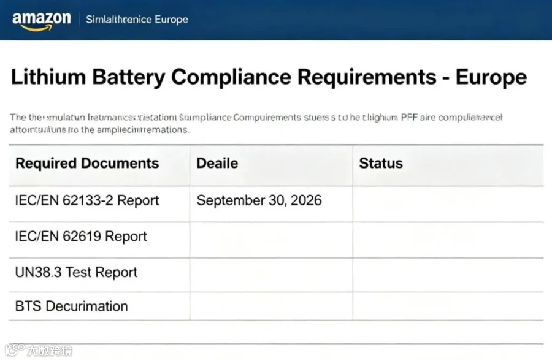Image resolution: width=552 pixels, height=361 pixels.
Task: Open the BTS Decurimation row
Action: (x=277, y=306)
